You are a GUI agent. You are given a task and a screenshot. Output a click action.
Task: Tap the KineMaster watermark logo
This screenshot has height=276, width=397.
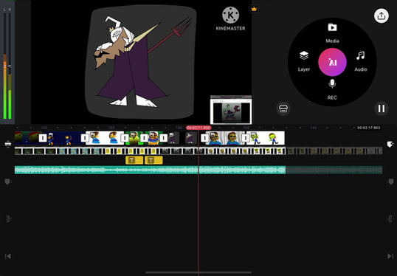tap(230, 18)
